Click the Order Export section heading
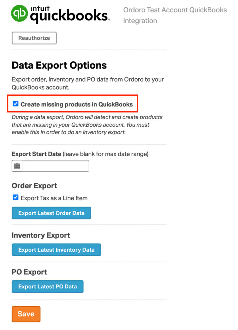Viewport: 238px width, 330px height. coord(34,186)
